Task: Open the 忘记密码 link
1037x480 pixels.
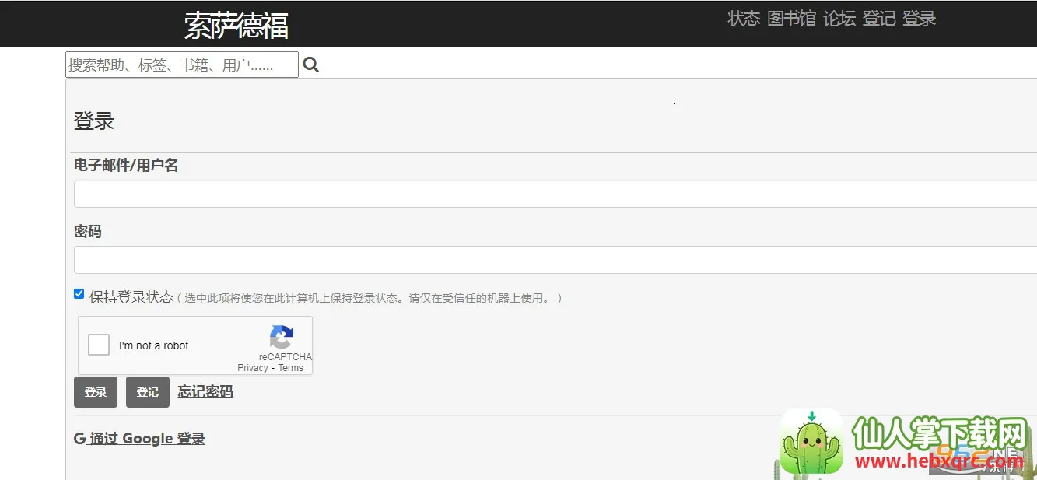Action: (205, 391)
